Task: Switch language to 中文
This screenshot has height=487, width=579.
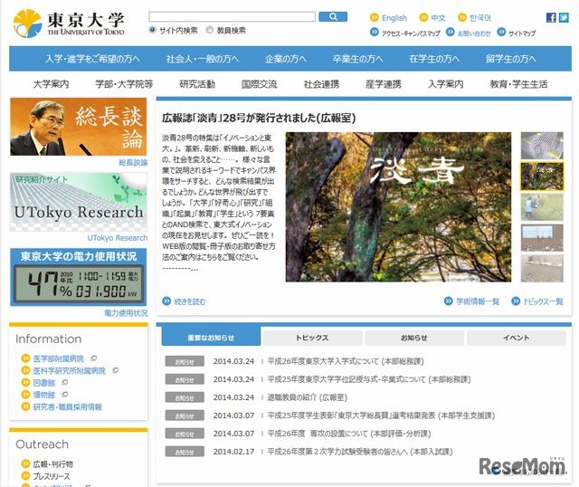Action: coord(438,18)
